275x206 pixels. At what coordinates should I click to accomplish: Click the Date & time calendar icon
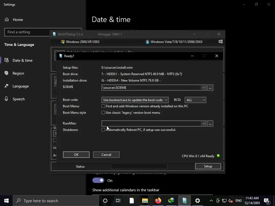coord(6,60)
